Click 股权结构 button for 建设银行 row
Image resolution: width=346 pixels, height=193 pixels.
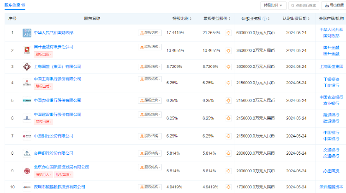[x=150, y=115]
